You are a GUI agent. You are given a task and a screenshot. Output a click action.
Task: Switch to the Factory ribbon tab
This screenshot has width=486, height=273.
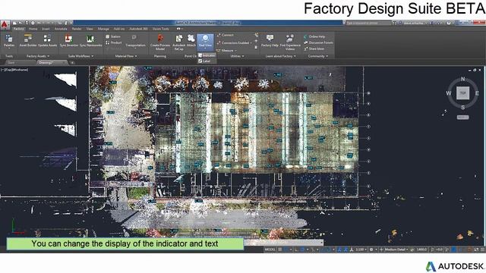pos(19,29)
